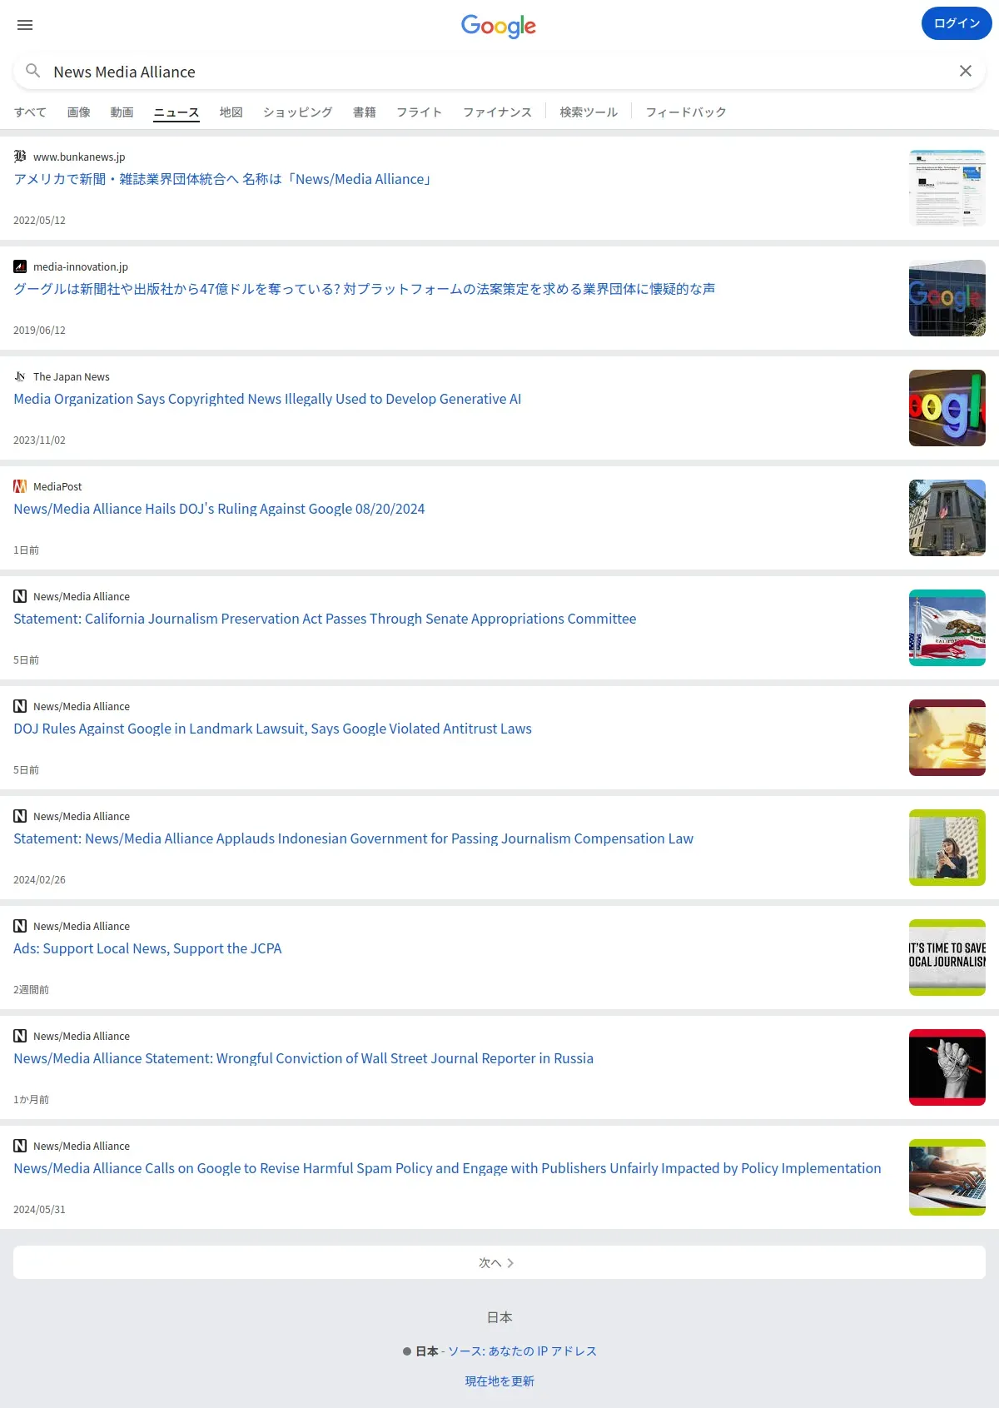Viewport: 999px width, 1408px height.
Task: Open Indonesian Government Journalism Compensation Law statement
Action: click(x=353, y=838)
